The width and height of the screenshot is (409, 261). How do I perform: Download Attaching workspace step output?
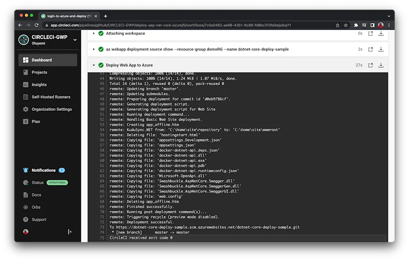coord(381,33)
